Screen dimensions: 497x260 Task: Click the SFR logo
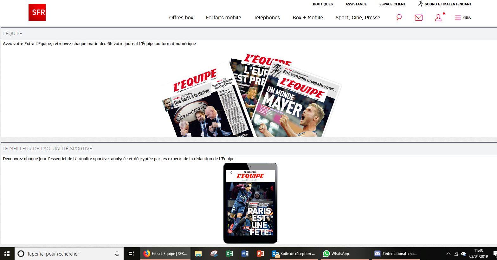click(37, 12)
